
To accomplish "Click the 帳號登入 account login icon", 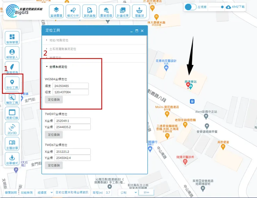I will (x=12, y=53).
